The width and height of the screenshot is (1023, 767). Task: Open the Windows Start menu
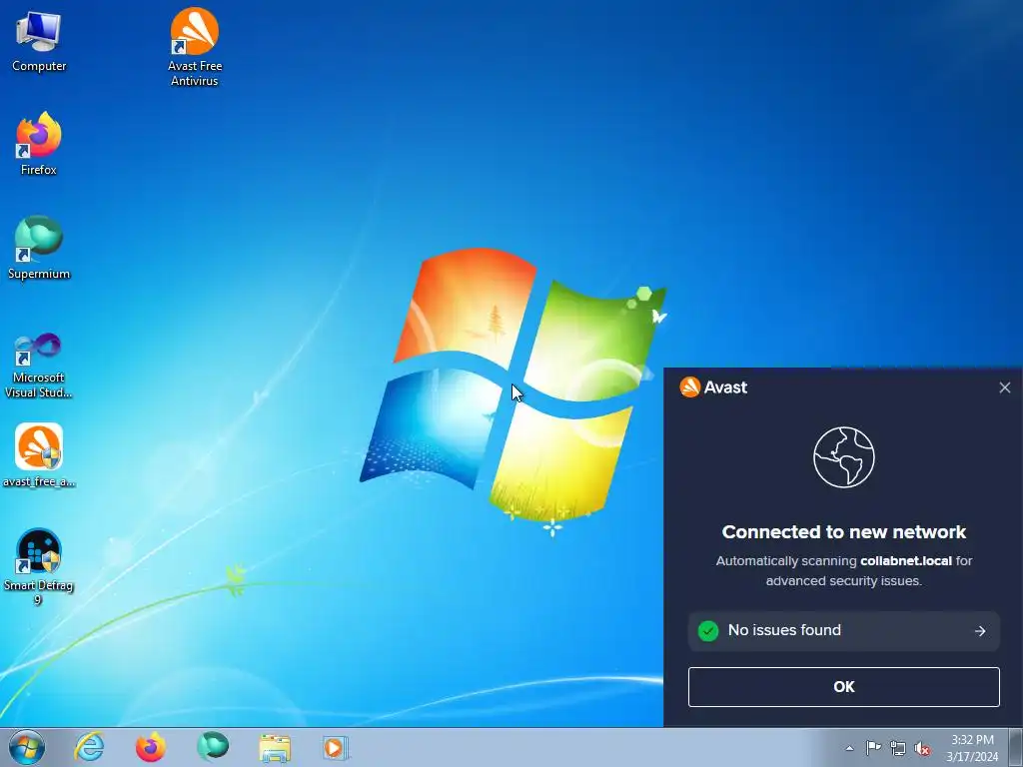[27, 747]
